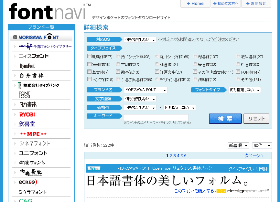
Task: Open the リュウミン5書体パック font title
Action: pyautogui.click(x=192, y=168)
